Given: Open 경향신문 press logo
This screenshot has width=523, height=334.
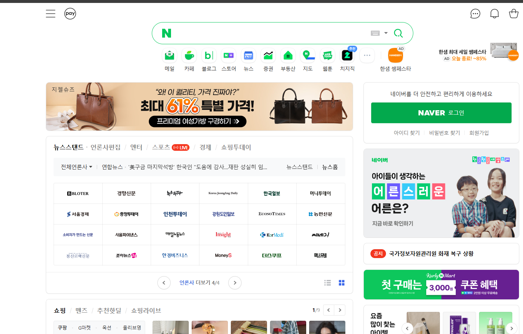Looking at the screenshot, I should click(x=126, y=194).
